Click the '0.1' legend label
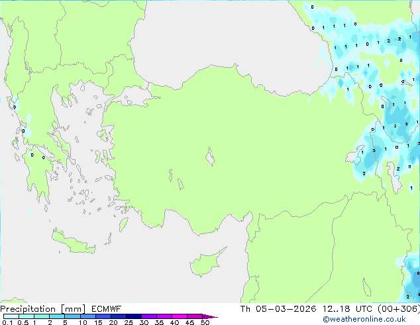 point(7,322)
